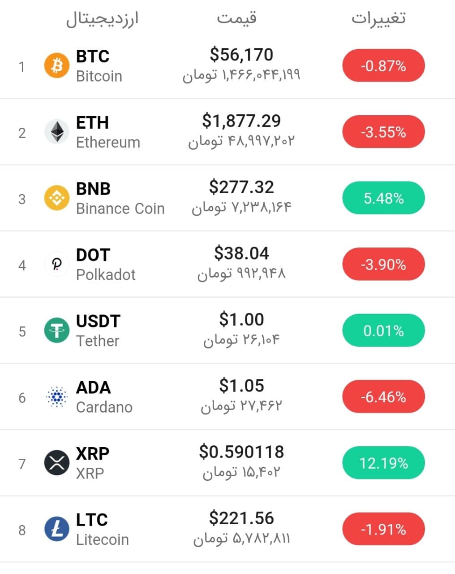This screenshot has height=574, width=455.
Task: Open the USDT Tether name label
Action: click(x=98, y=330)
